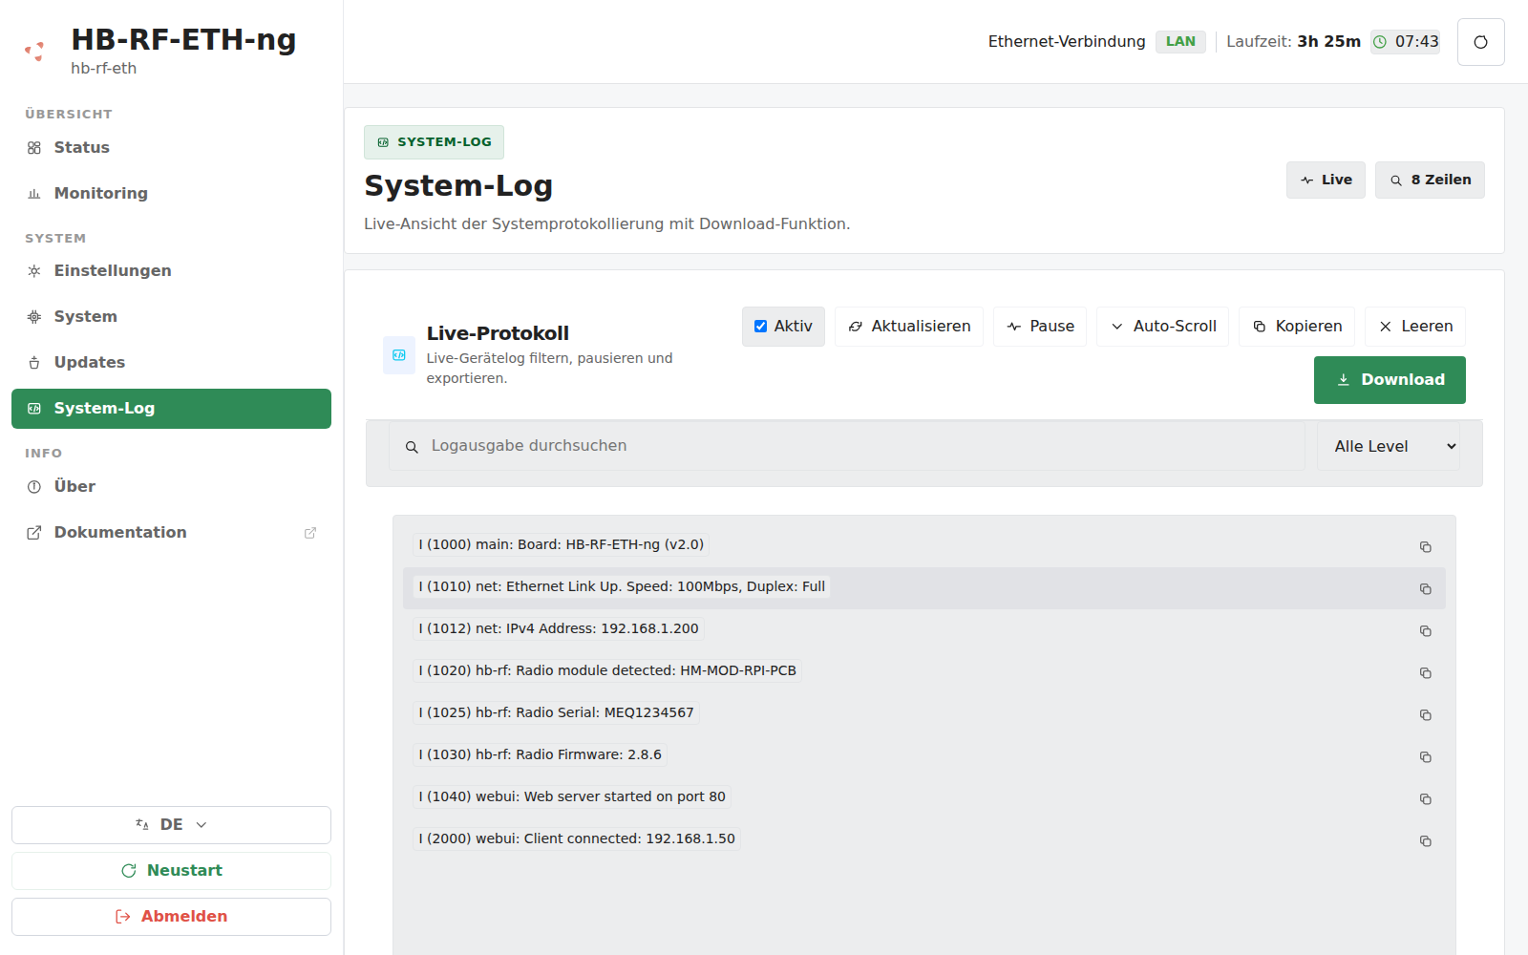Image resolution: width=1528 pixels, height=955 pixels.
Task: Select System in the sidebar
Action: pyautogui.click(x=171, y=317)
